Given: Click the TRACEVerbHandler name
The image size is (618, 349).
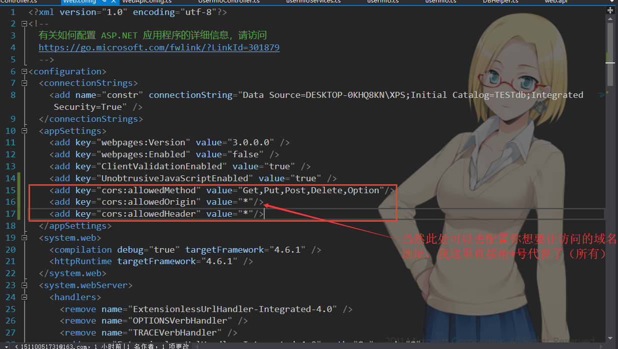Looking at the screenshot, I should (x=175, y=333).
